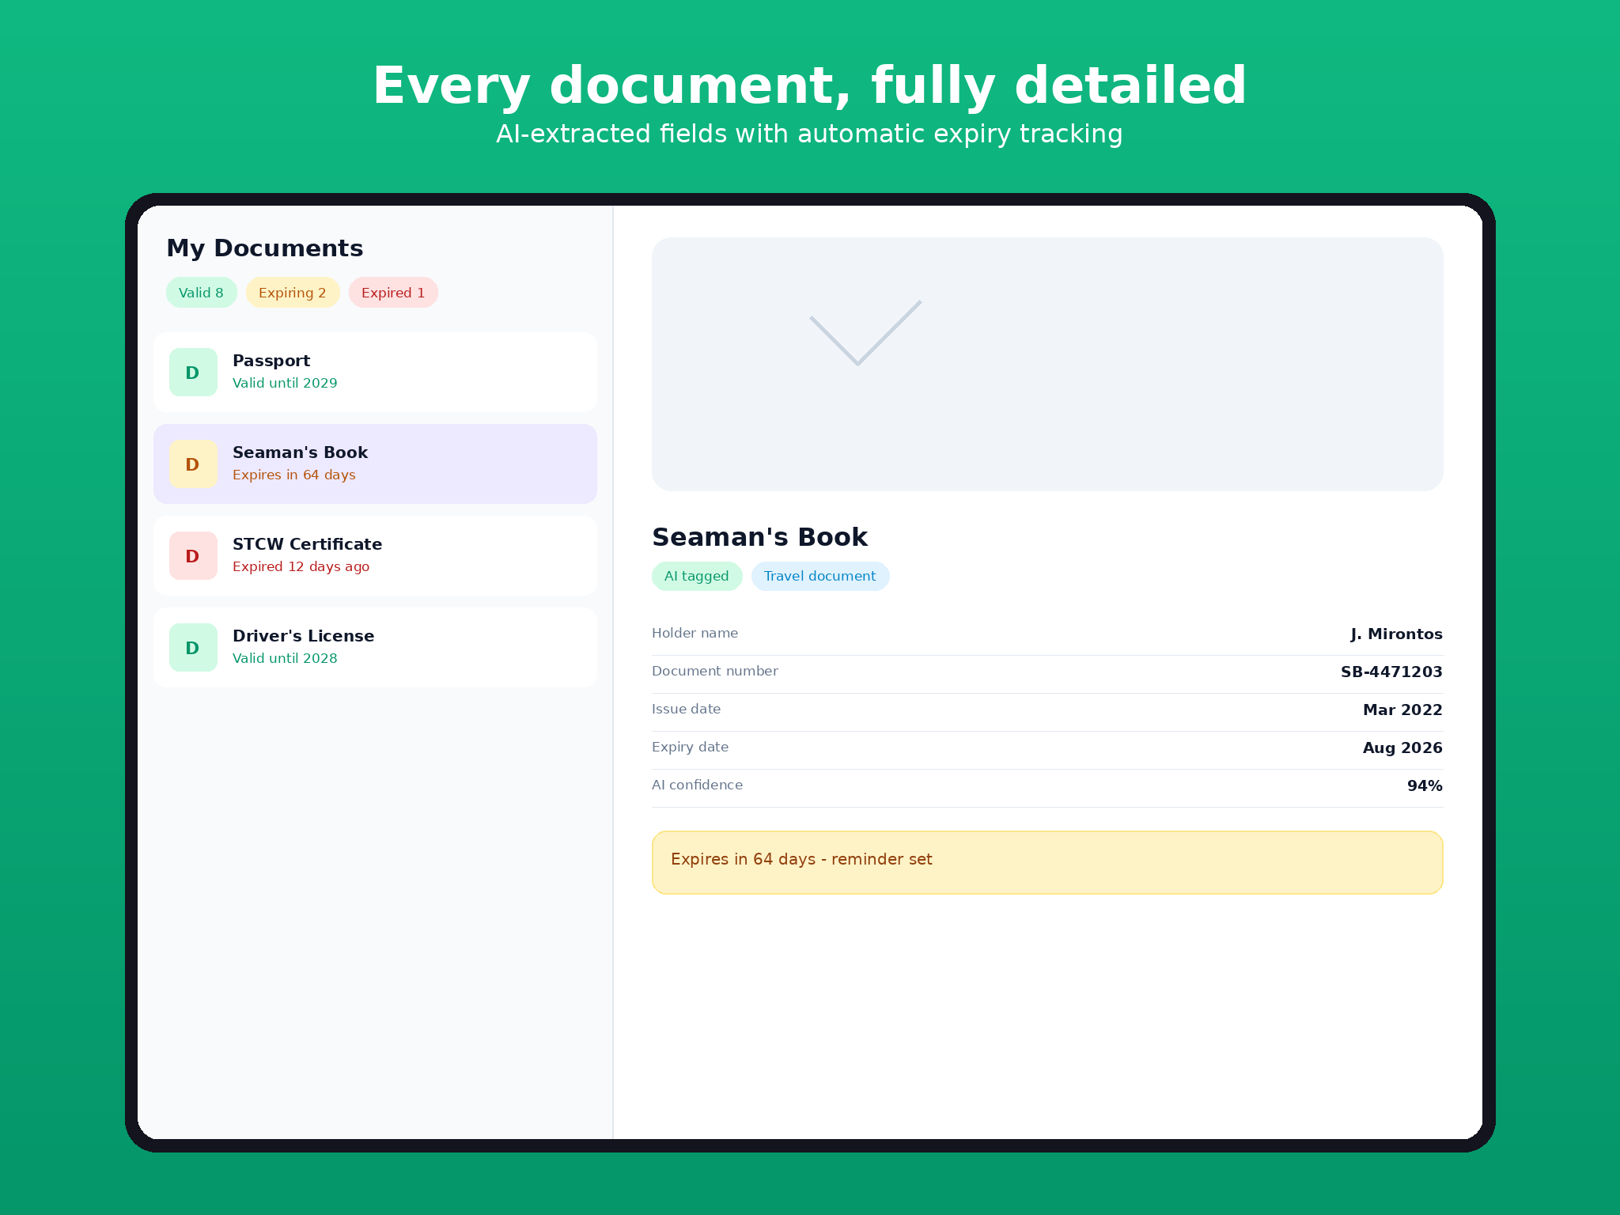Image resolution: width=1620 pixels, height=1215 pixels.
Task: Click the 'Expired 12 days ago' status text
Action: 301,566
